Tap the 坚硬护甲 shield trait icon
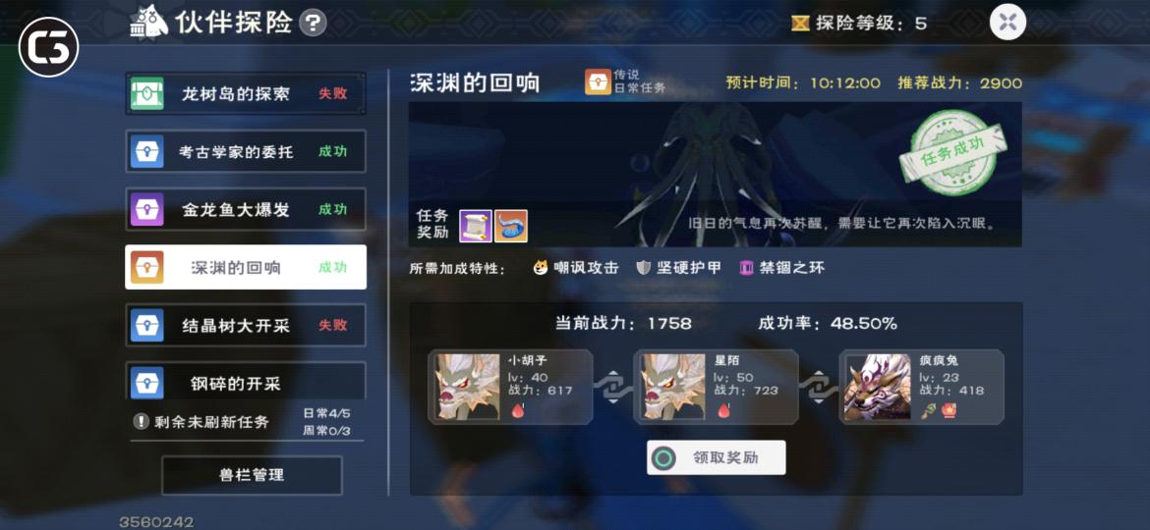 tap(643, 268)
